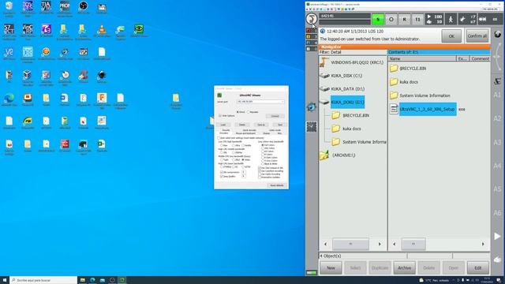Select WINDOWS-BFLQQJ2 (KRC:\) in navigator tree

pyautogui.click(x=357, y=62)
